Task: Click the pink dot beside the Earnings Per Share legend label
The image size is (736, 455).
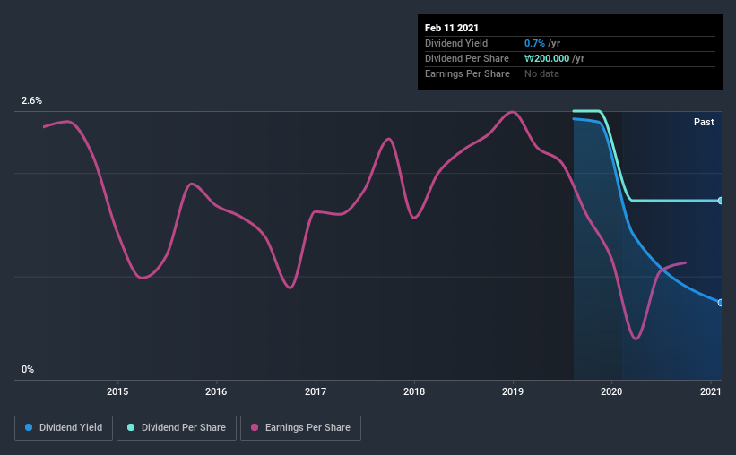Action: (x=255, y=428)
